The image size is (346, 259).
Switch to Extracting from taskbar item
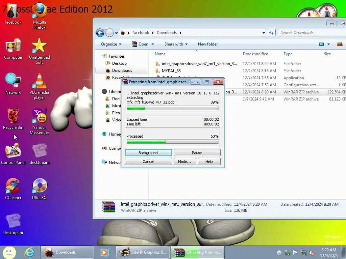click(197, 252)
